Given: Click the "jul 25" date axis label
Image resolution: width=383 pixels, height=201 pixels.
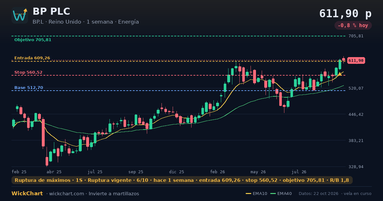Looking at the screenshot, I should click(x=95, y=172).
